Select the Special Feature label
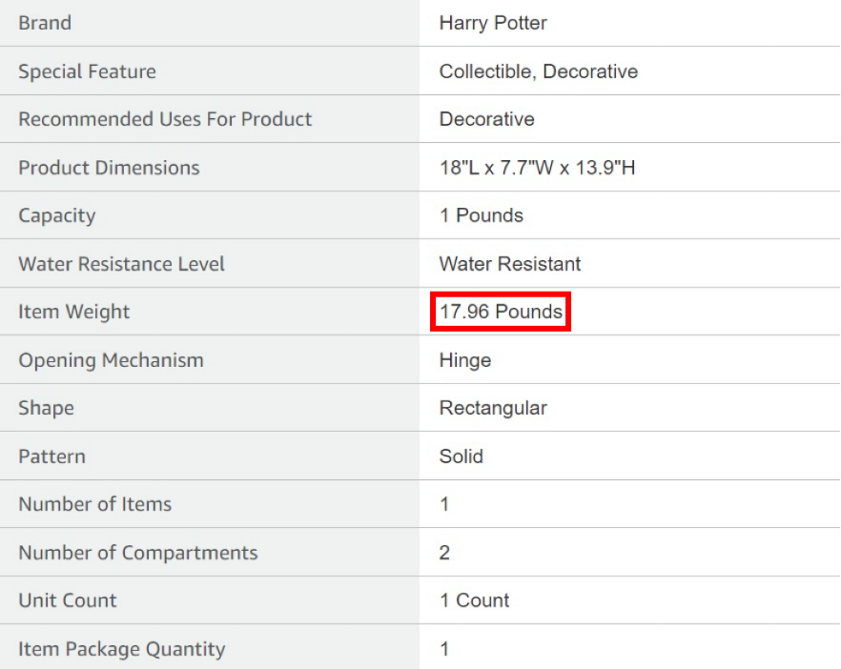841x669 pixels. tap(87, 71)
